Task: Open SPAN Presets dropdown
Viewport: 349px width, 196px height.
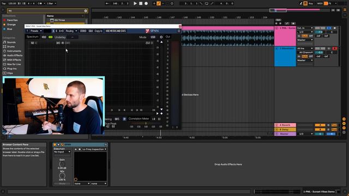Action: click(x=36, y=31)
